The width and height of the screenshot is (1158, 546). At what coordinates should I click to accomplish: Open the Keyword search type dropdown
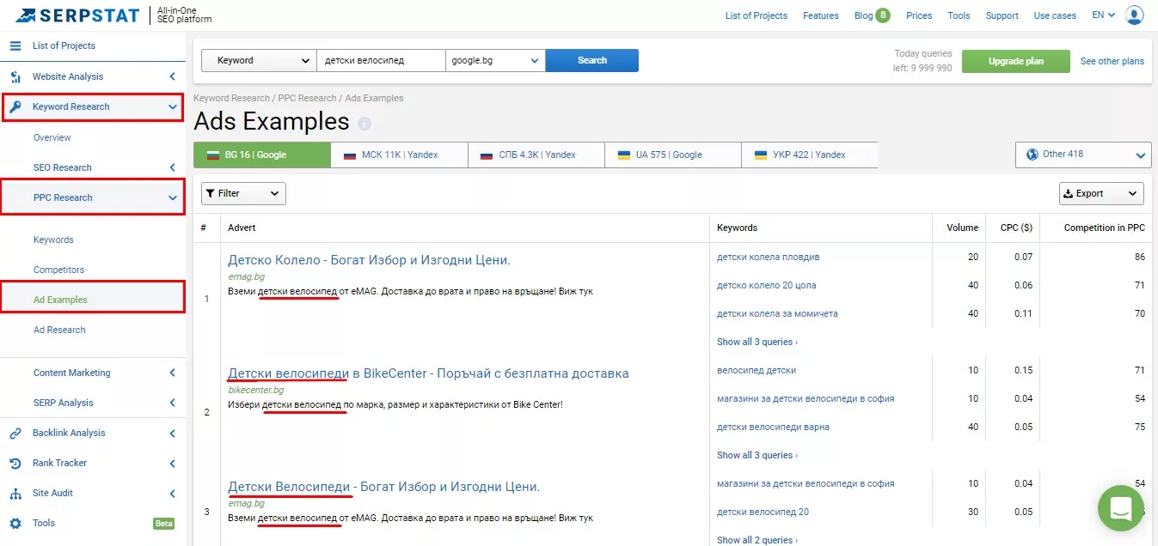pos(259,60)
